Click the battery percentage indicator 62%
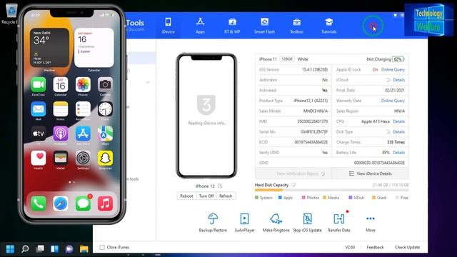 (398, 59)
